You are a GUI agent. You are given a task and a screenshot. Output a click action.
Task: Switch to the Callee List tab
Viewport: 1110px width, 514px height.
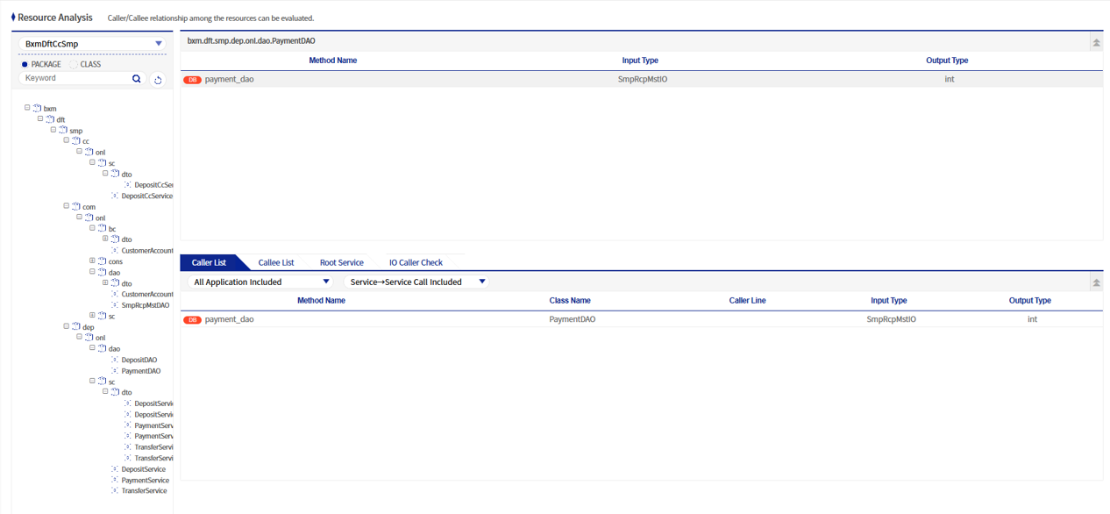pos(276,263)
